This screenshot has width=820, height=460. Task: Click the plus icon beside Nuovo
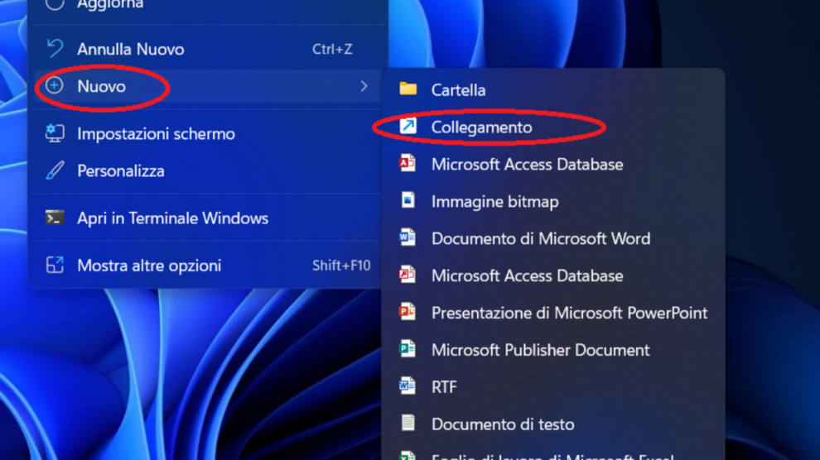tap(55, 86)
